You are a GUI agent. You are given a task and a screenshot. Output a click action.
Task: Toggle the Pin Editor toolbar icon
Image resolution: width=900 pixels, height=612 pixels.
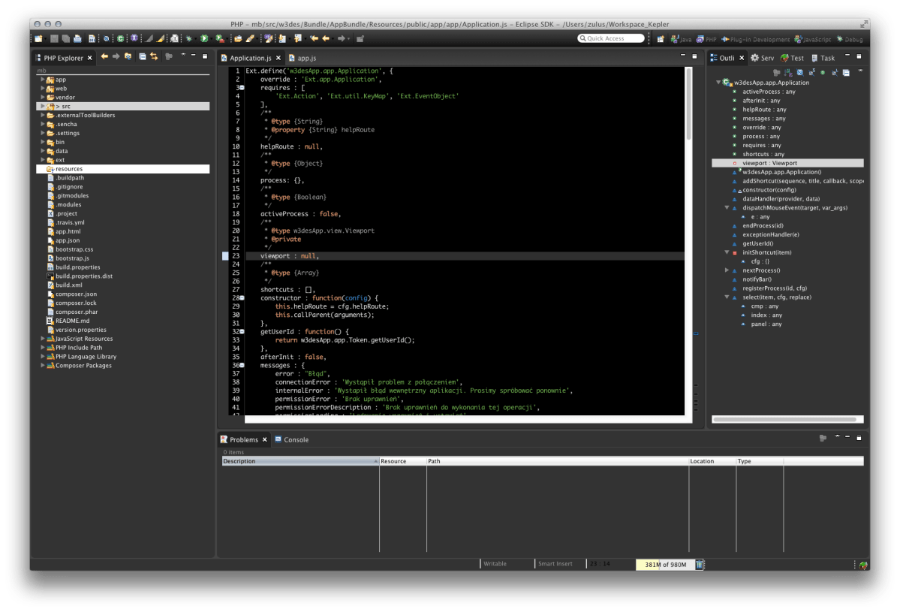point(360,38)
